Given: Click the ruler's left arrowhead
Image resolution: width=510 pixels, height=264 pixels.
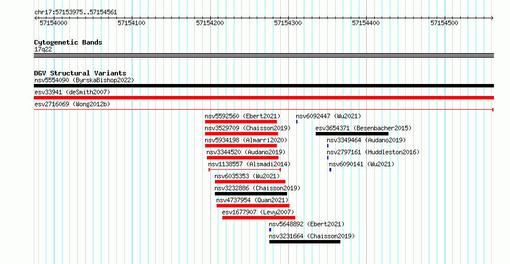Looking at the screenshot, I should [x=36, y=18].
